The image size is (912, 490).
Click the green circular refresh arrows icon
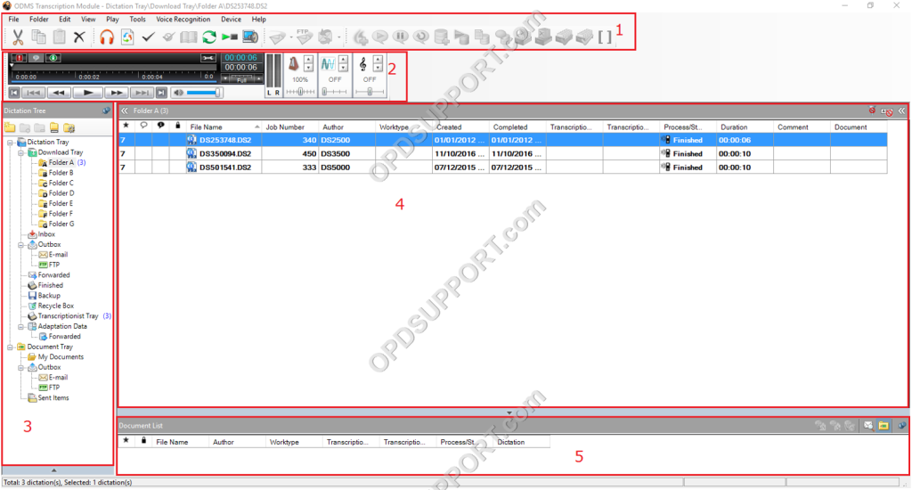tap(208, 37)
